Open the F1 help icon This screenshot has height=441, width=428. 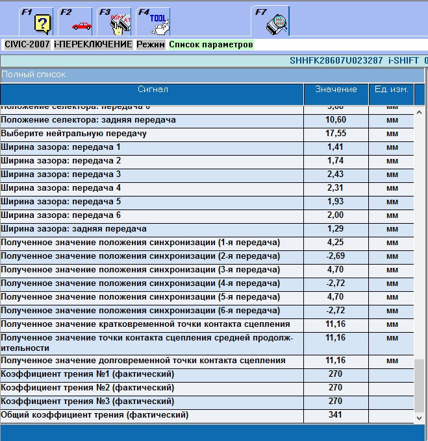pyautogui.click(x=36, y=21)
